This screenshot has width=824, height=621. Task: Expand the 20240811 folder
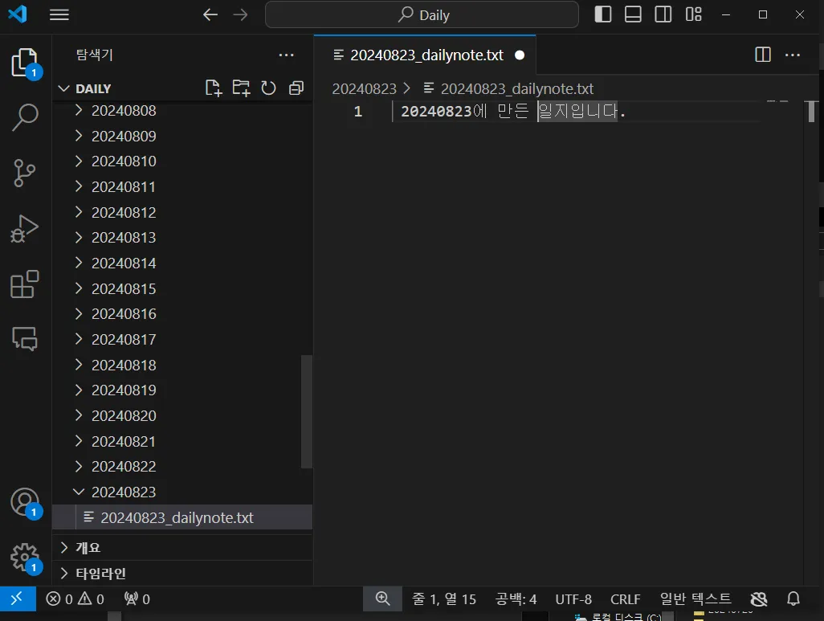pyautogui.click(x=182, y=186)
